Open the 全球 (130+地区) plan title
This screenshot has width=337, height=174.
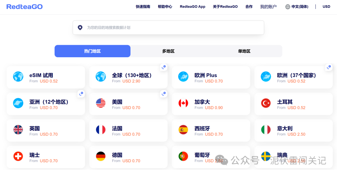pos(132,75)
